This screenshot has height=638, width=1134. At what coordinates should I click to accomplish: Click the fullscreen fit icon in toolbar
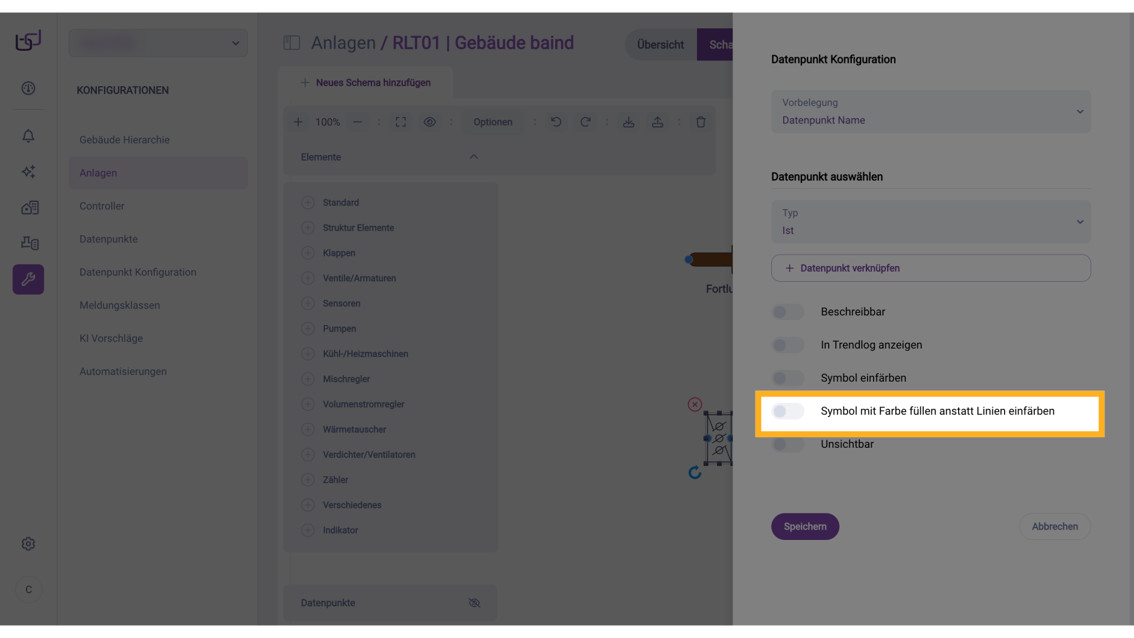point(400,122)
